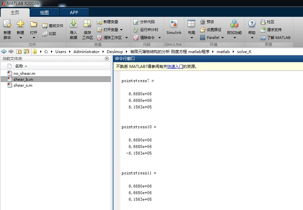Click Set Path (设置路径) icon

click(x=202, y=30)
